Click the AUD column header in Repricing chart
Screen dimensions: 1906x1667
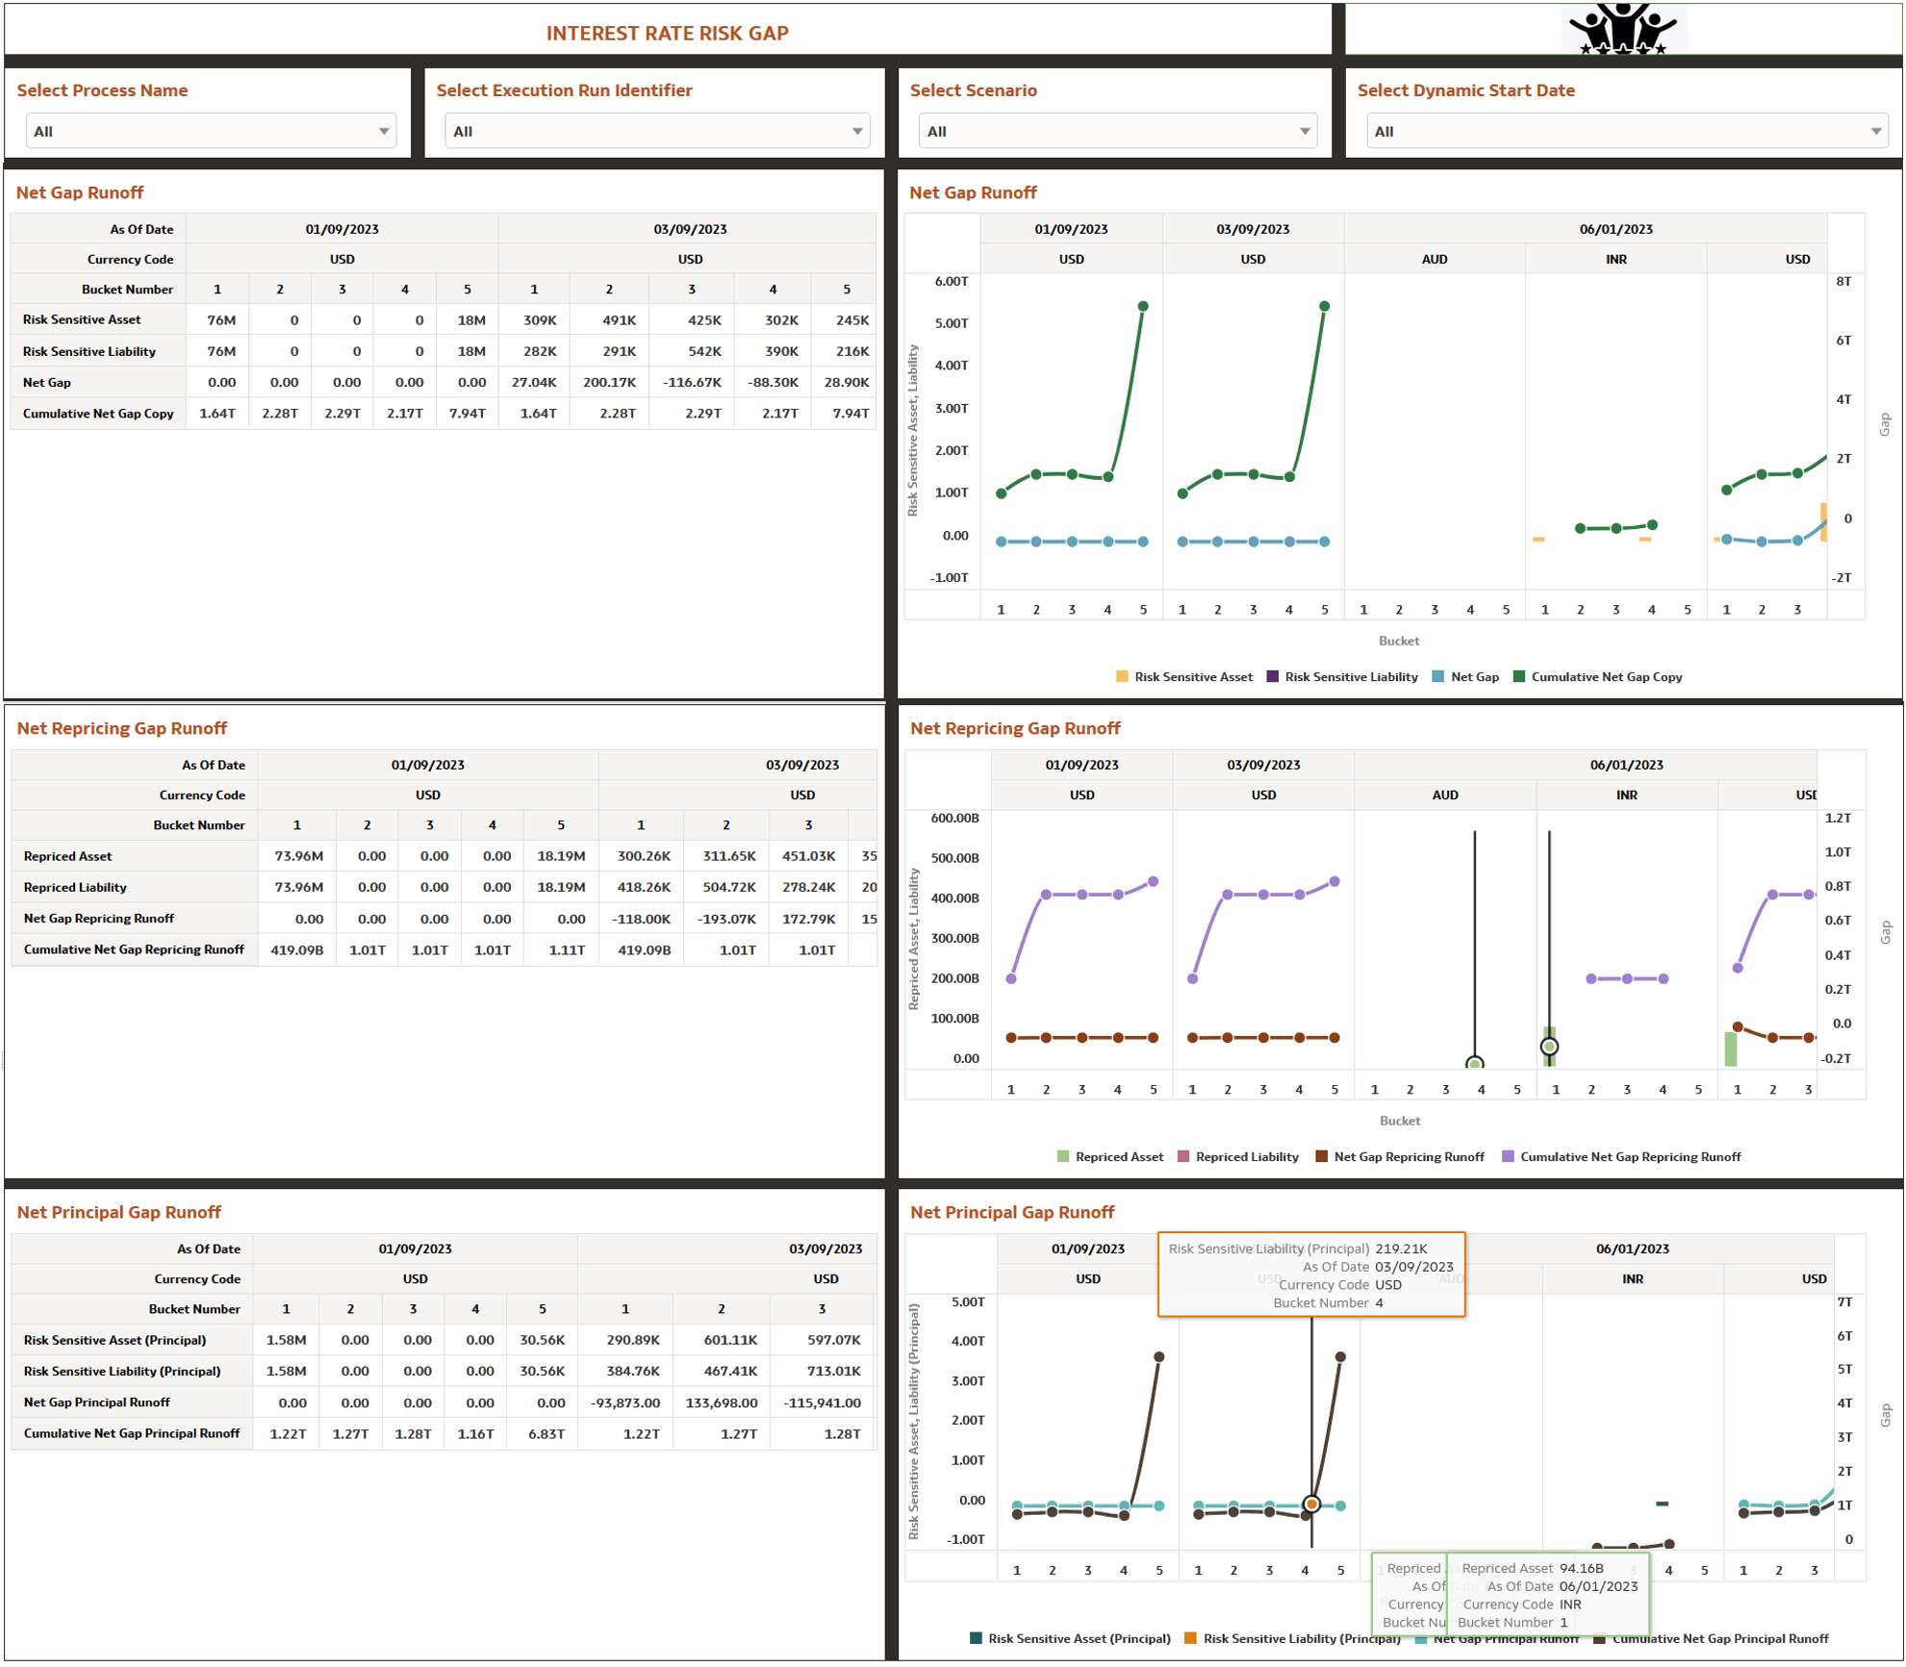pos(1444,795)
